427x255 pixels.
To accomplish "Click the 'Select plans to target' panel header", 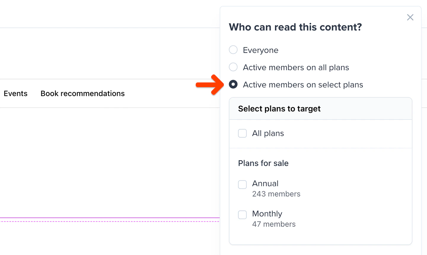I will point(279,109).
